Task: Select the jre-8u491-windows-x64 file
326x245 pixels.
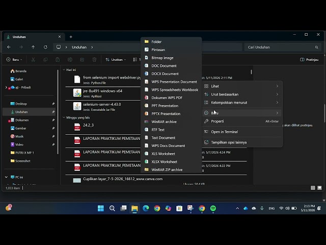Action: click(103, 93)
